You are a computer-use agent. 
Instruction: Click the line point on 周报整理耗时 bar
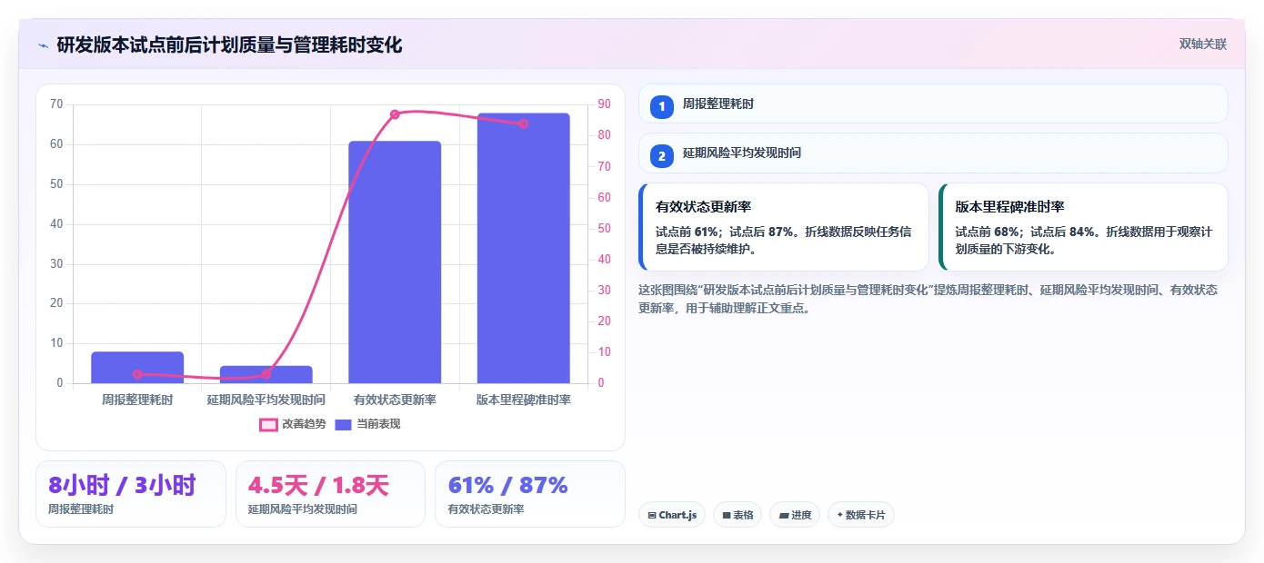point(137,374)
